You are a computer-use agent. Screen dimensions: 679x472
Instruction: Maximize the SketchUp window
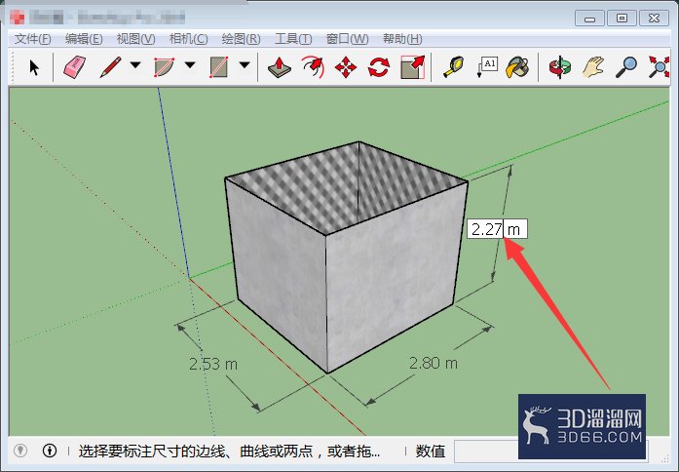pos(622,19)
